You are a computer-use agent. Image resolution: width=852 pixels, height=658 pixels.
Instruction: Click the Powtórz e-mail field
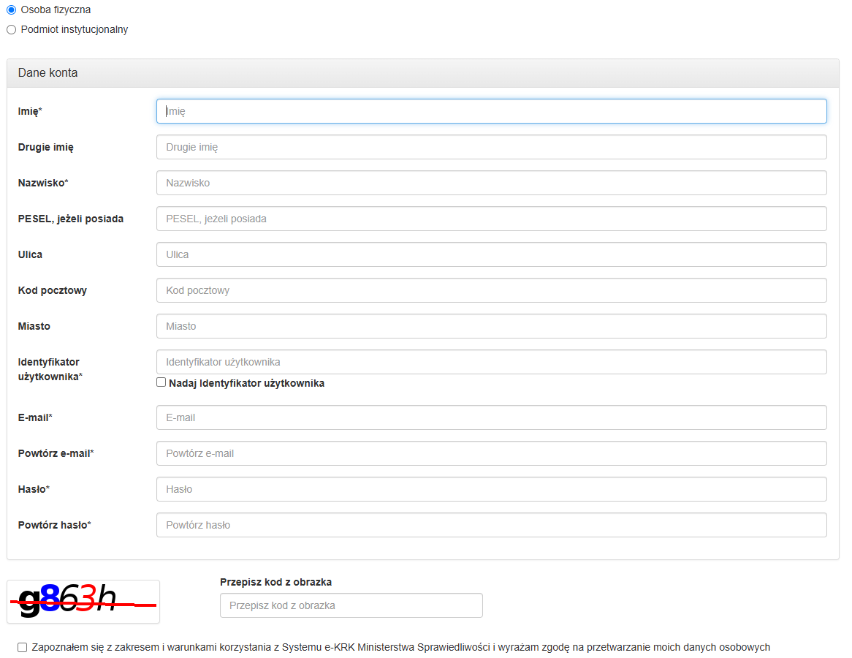pyautogui.click(x=491, y=453)
